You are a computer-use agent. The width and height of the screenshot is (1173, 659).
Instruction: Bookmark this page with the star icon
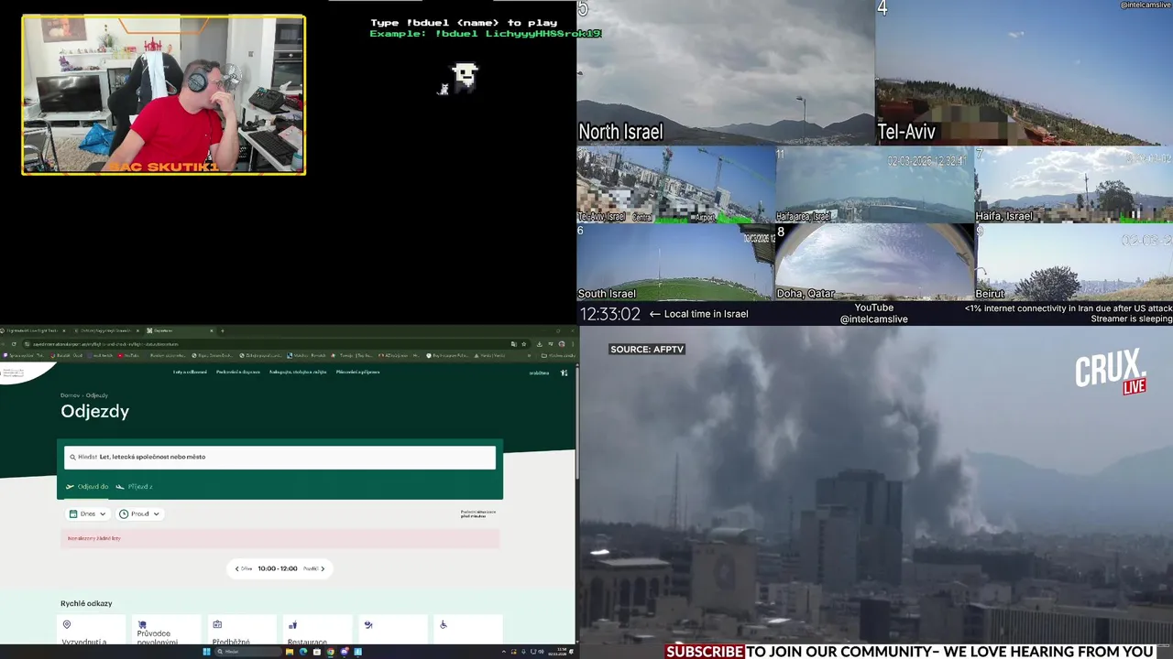[x=524, y=344]
